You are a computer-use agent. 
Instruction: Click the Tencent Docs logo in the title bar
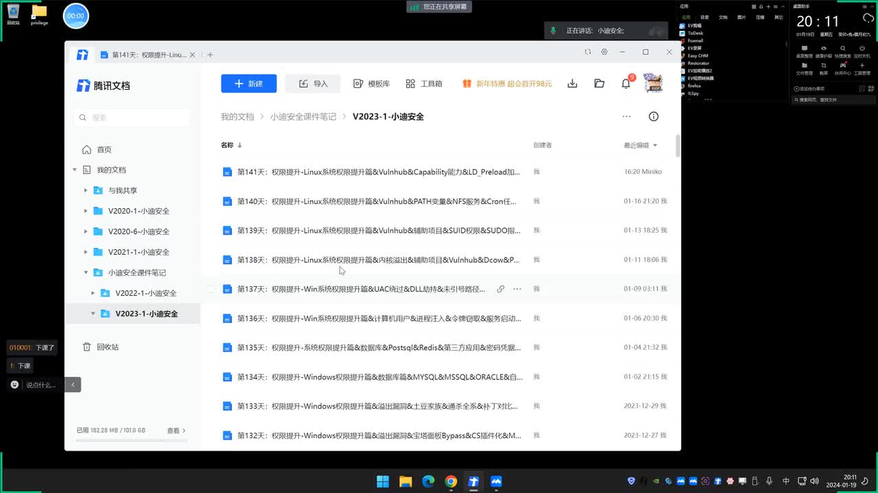(x=82, y=55)
